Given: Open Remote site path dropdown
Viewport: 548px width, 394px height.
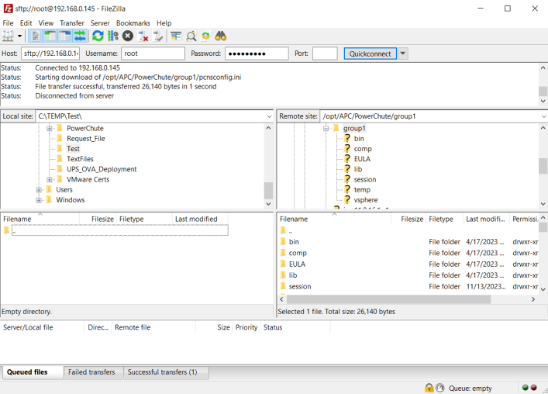Looking at the screenshot, I should (544, 116).
